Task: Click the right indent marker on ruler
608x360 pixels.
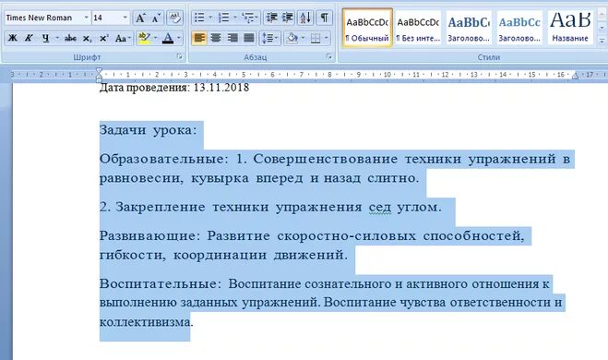Action: click(x=575, y=76)
